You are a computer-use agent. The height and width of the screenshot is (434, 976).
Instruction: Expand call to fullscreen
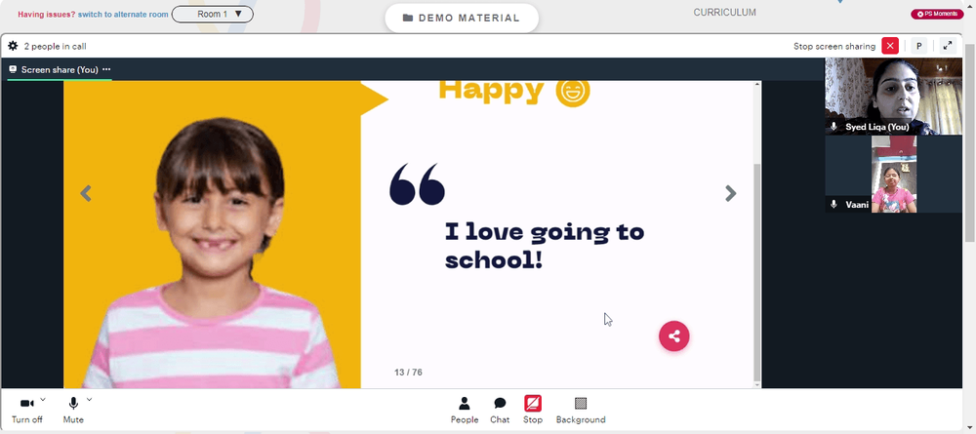click(x=948, y=46)
